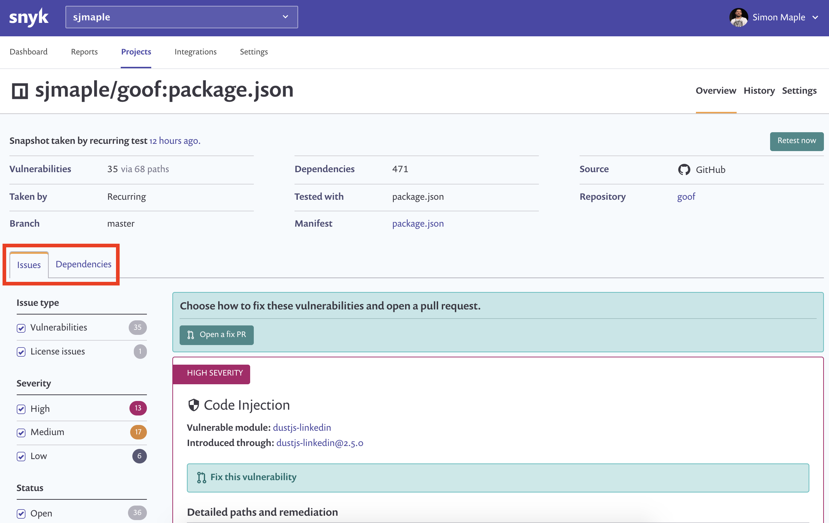Open the dustjs-linkedin vulnerable module link

[x=302, y=427]
